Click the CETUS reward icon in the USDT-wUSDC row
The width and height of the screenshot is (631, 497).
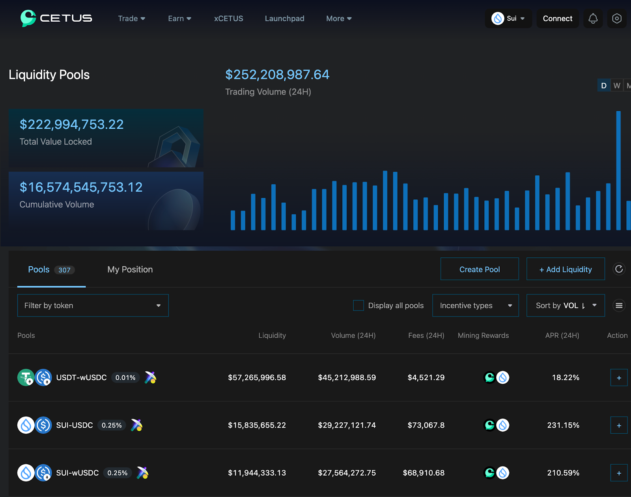(489, 377)
